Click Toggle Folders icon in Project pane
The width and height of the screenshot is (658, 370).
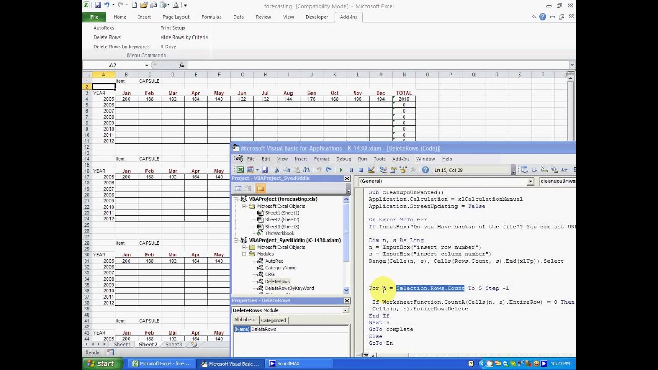click(x=260, y=189)
